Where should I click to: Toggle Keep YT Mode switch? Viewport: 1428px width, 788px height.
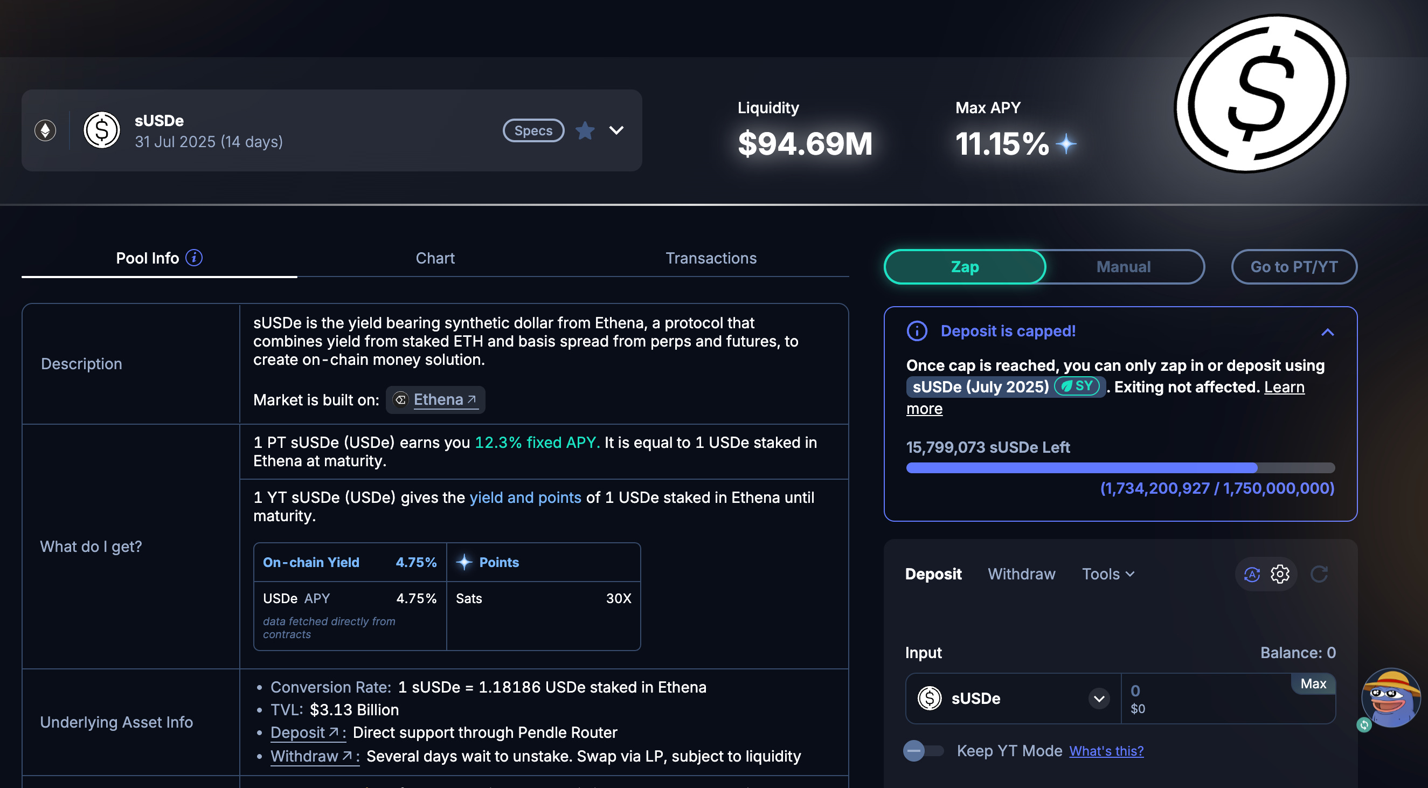(924, 751)
